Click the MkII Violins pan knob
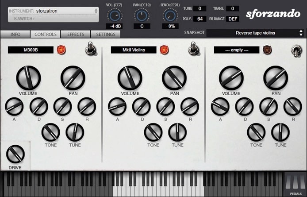Image resolution: width=307 pixels, height=197 pixels. coord(174,78)
